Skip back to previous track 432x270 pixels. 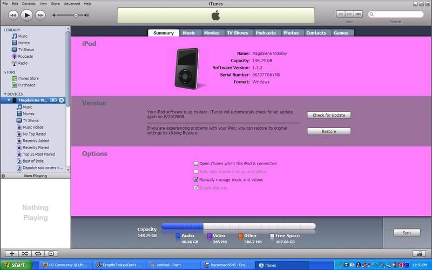(13, 15)
